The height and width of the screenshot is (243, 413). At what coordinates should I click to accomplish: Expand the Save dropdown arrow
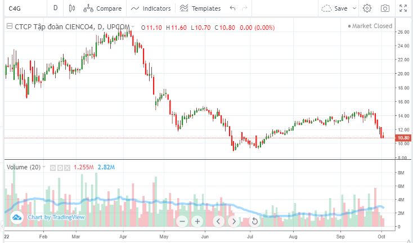pyautogui.click(x=354, y=8)
